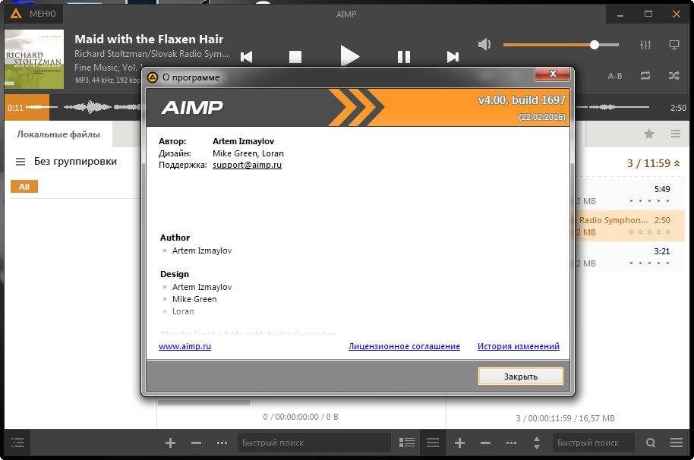Remove from playlist with right minus

click(x=485, y=443)
